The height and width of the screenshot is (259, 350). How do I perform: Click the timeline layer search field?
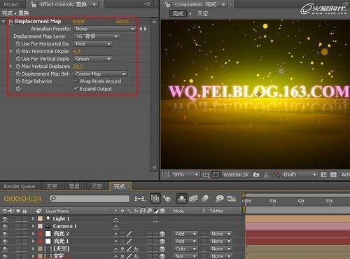89,199
